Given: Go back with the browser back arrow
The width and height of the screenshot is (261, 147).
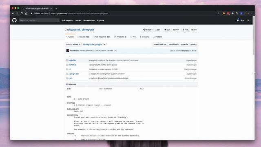Looking at the screenshot, I should [13, 13].
